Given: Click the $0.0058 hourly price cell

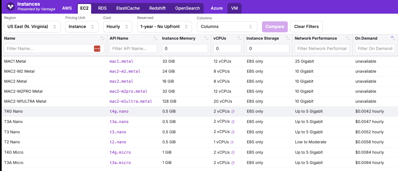Looking at the screenshot, I should [x=369, y=142].
